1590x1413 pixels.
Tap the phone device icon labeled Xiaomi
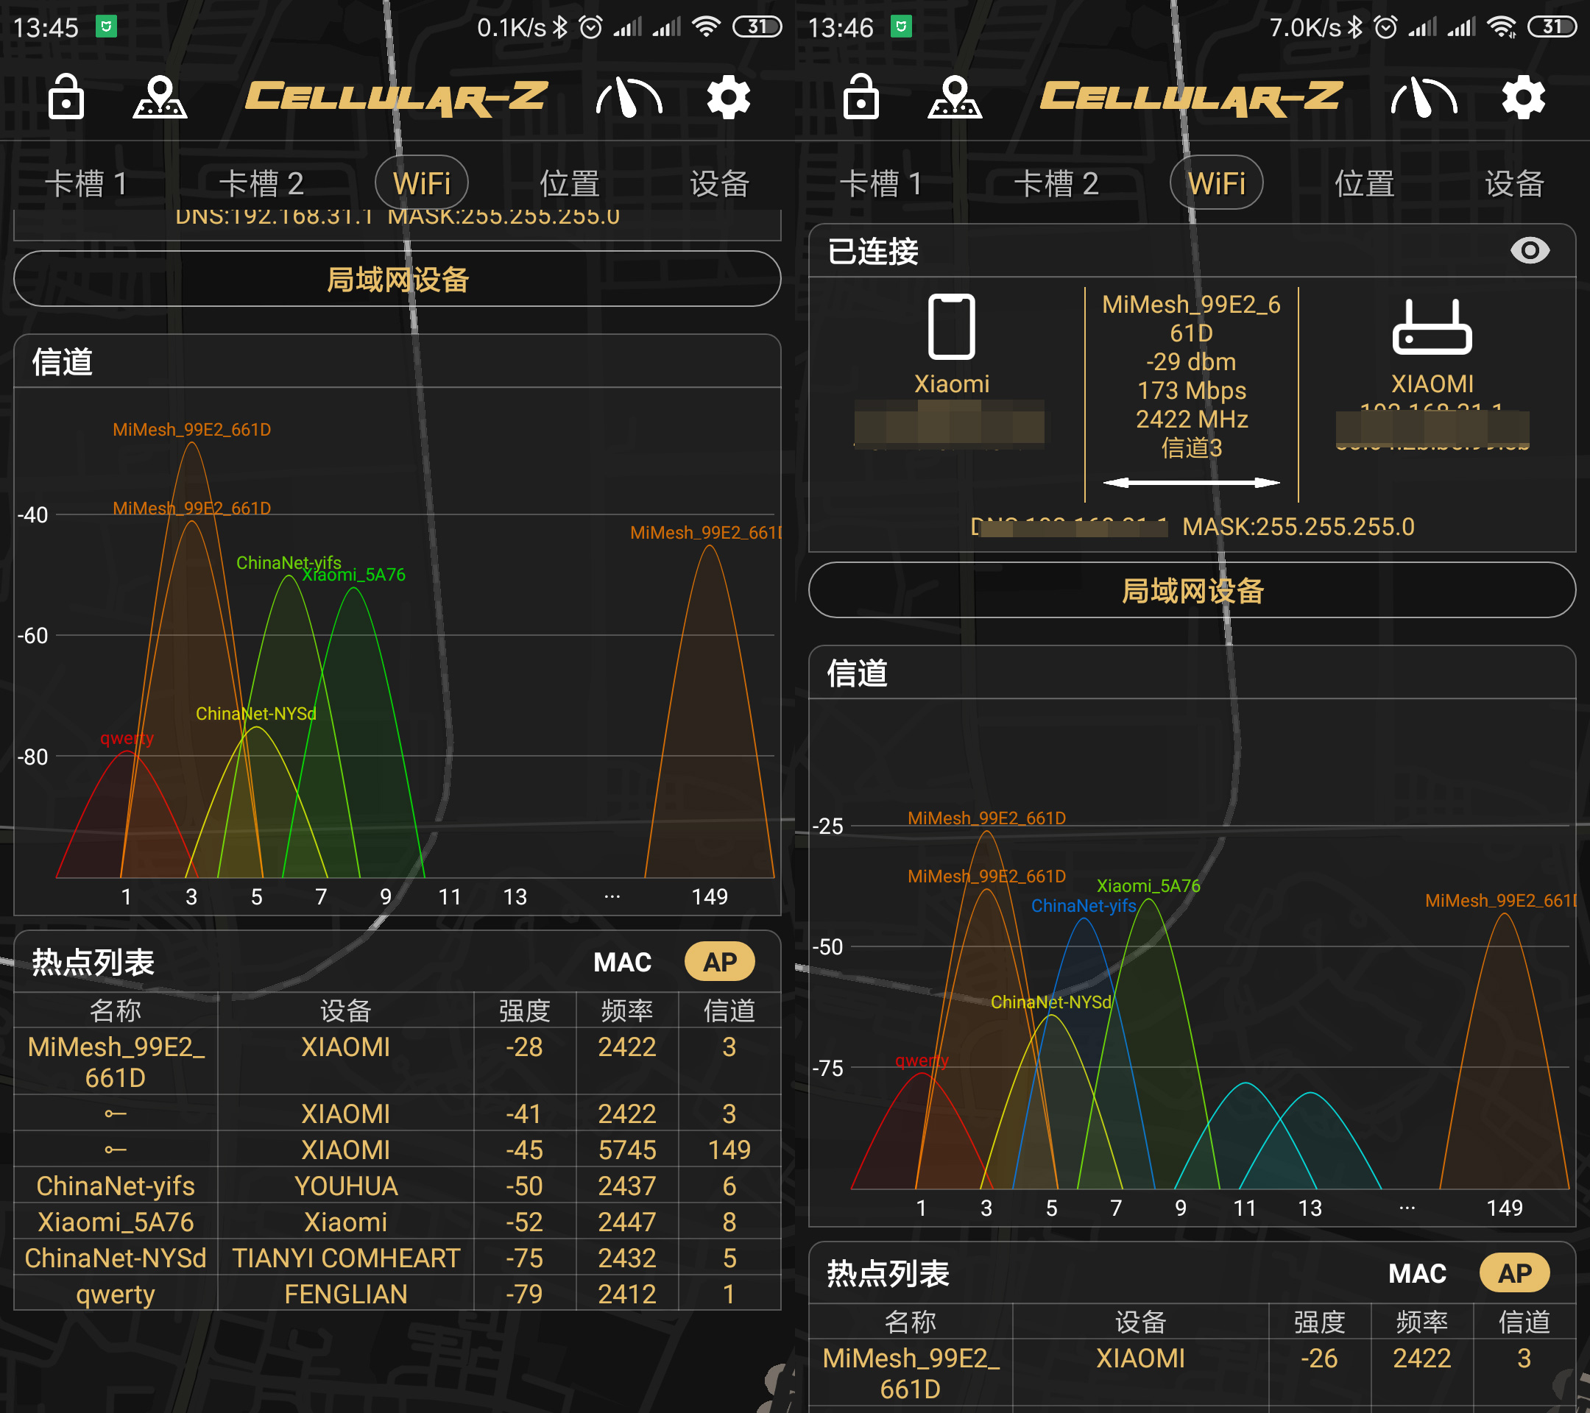pyautogui.click(x=951, y=327)
